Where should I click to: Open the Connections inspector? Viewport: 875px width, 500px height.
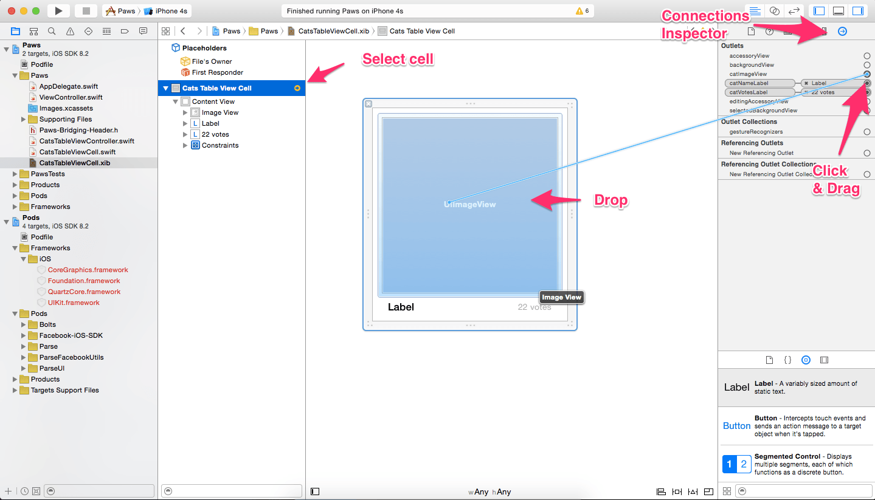coord(843,31)
